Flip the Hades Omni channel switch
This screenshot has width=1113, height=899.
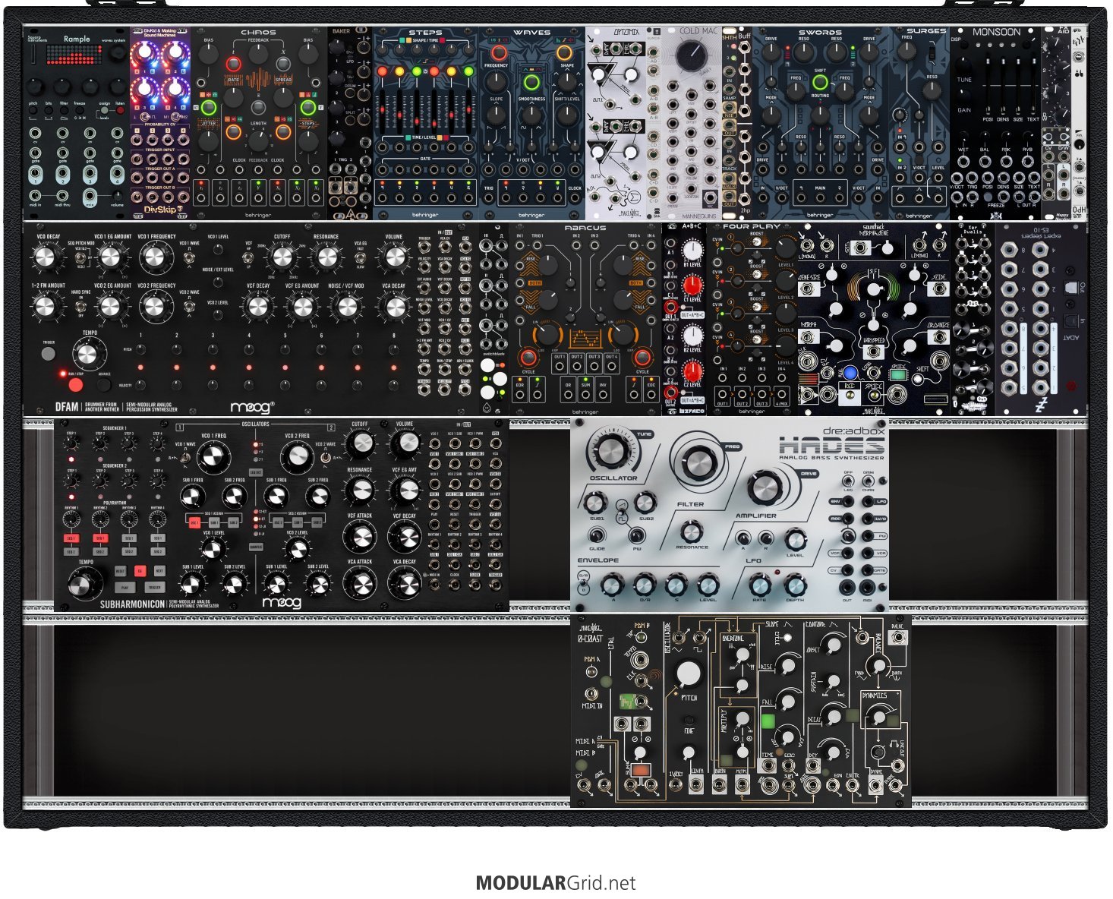click(x=868, y=481)
